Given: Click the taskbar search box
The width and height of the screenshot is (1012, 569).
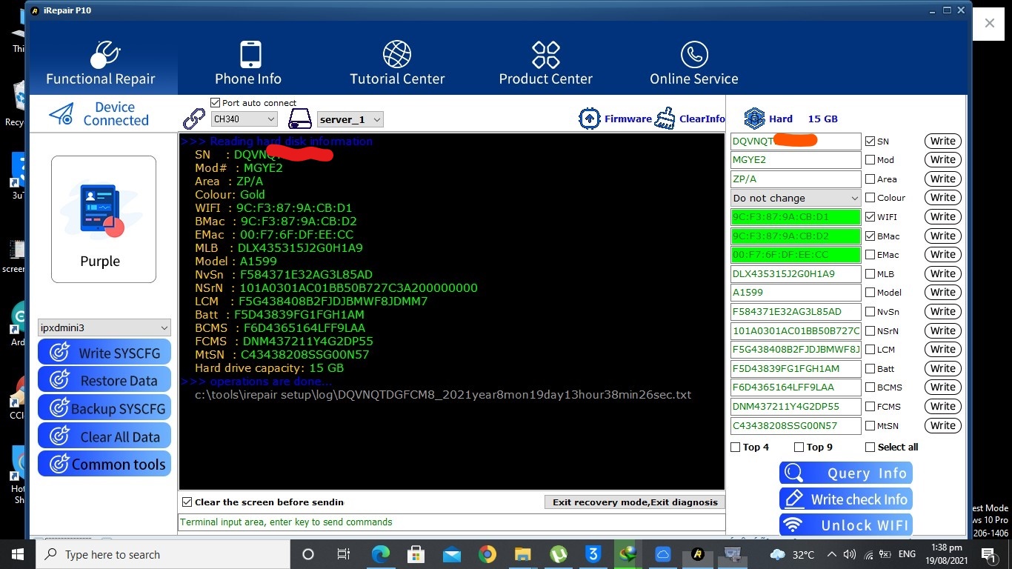Looking at the screenshot, I should tap(162, 554).
